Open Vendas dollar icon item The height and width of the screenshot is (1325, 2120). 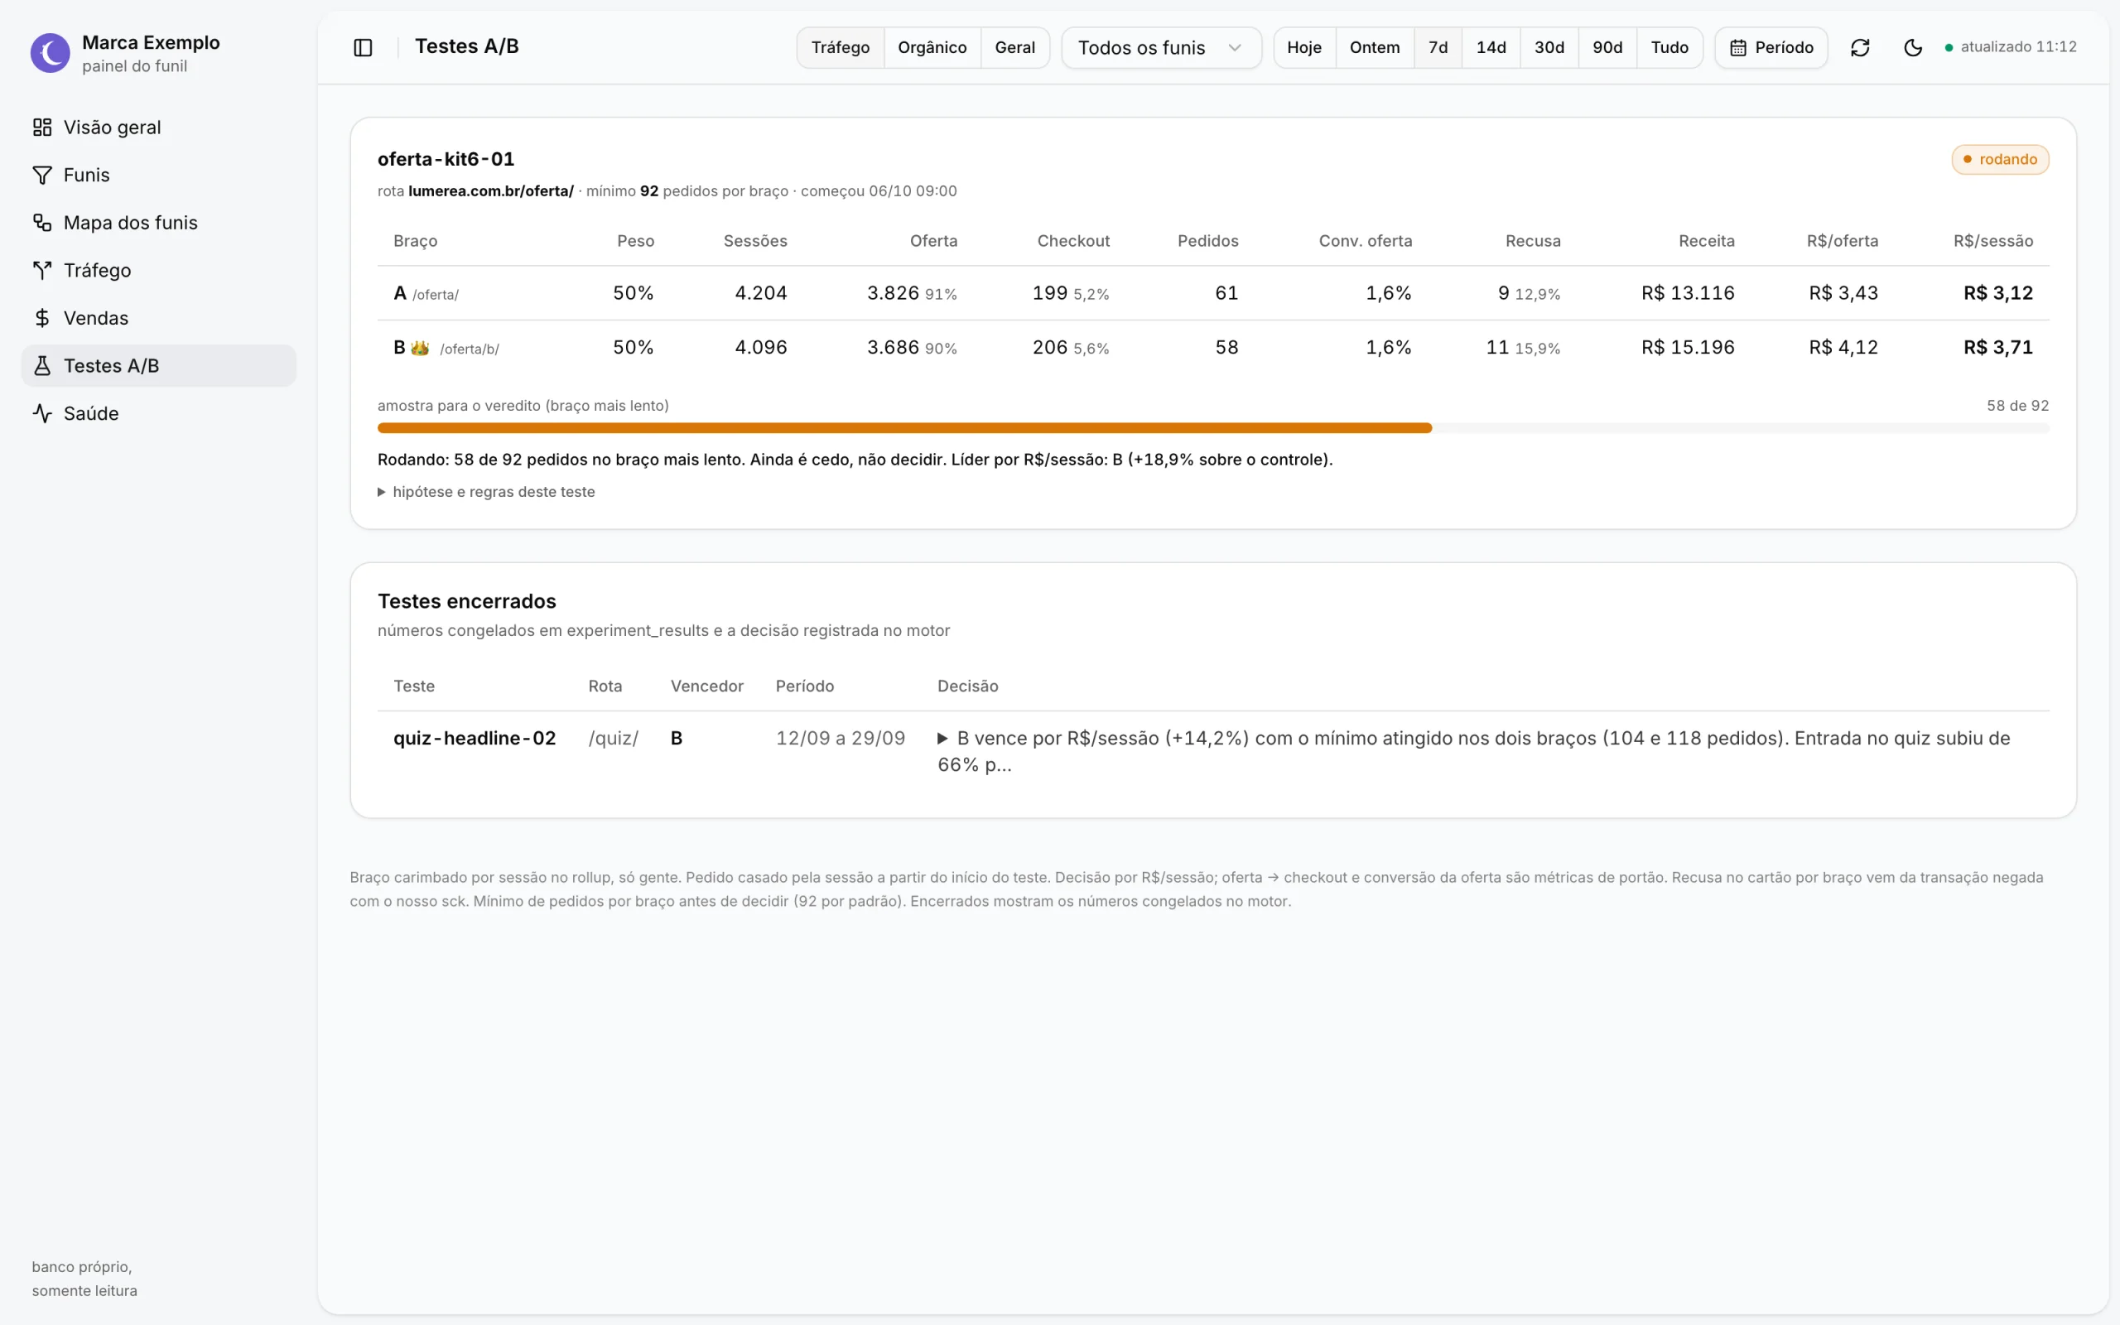click(x=42, y=318)
